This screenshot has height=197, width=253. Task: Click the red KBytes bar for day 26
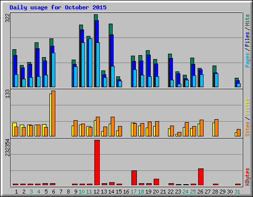pos(201,177)
